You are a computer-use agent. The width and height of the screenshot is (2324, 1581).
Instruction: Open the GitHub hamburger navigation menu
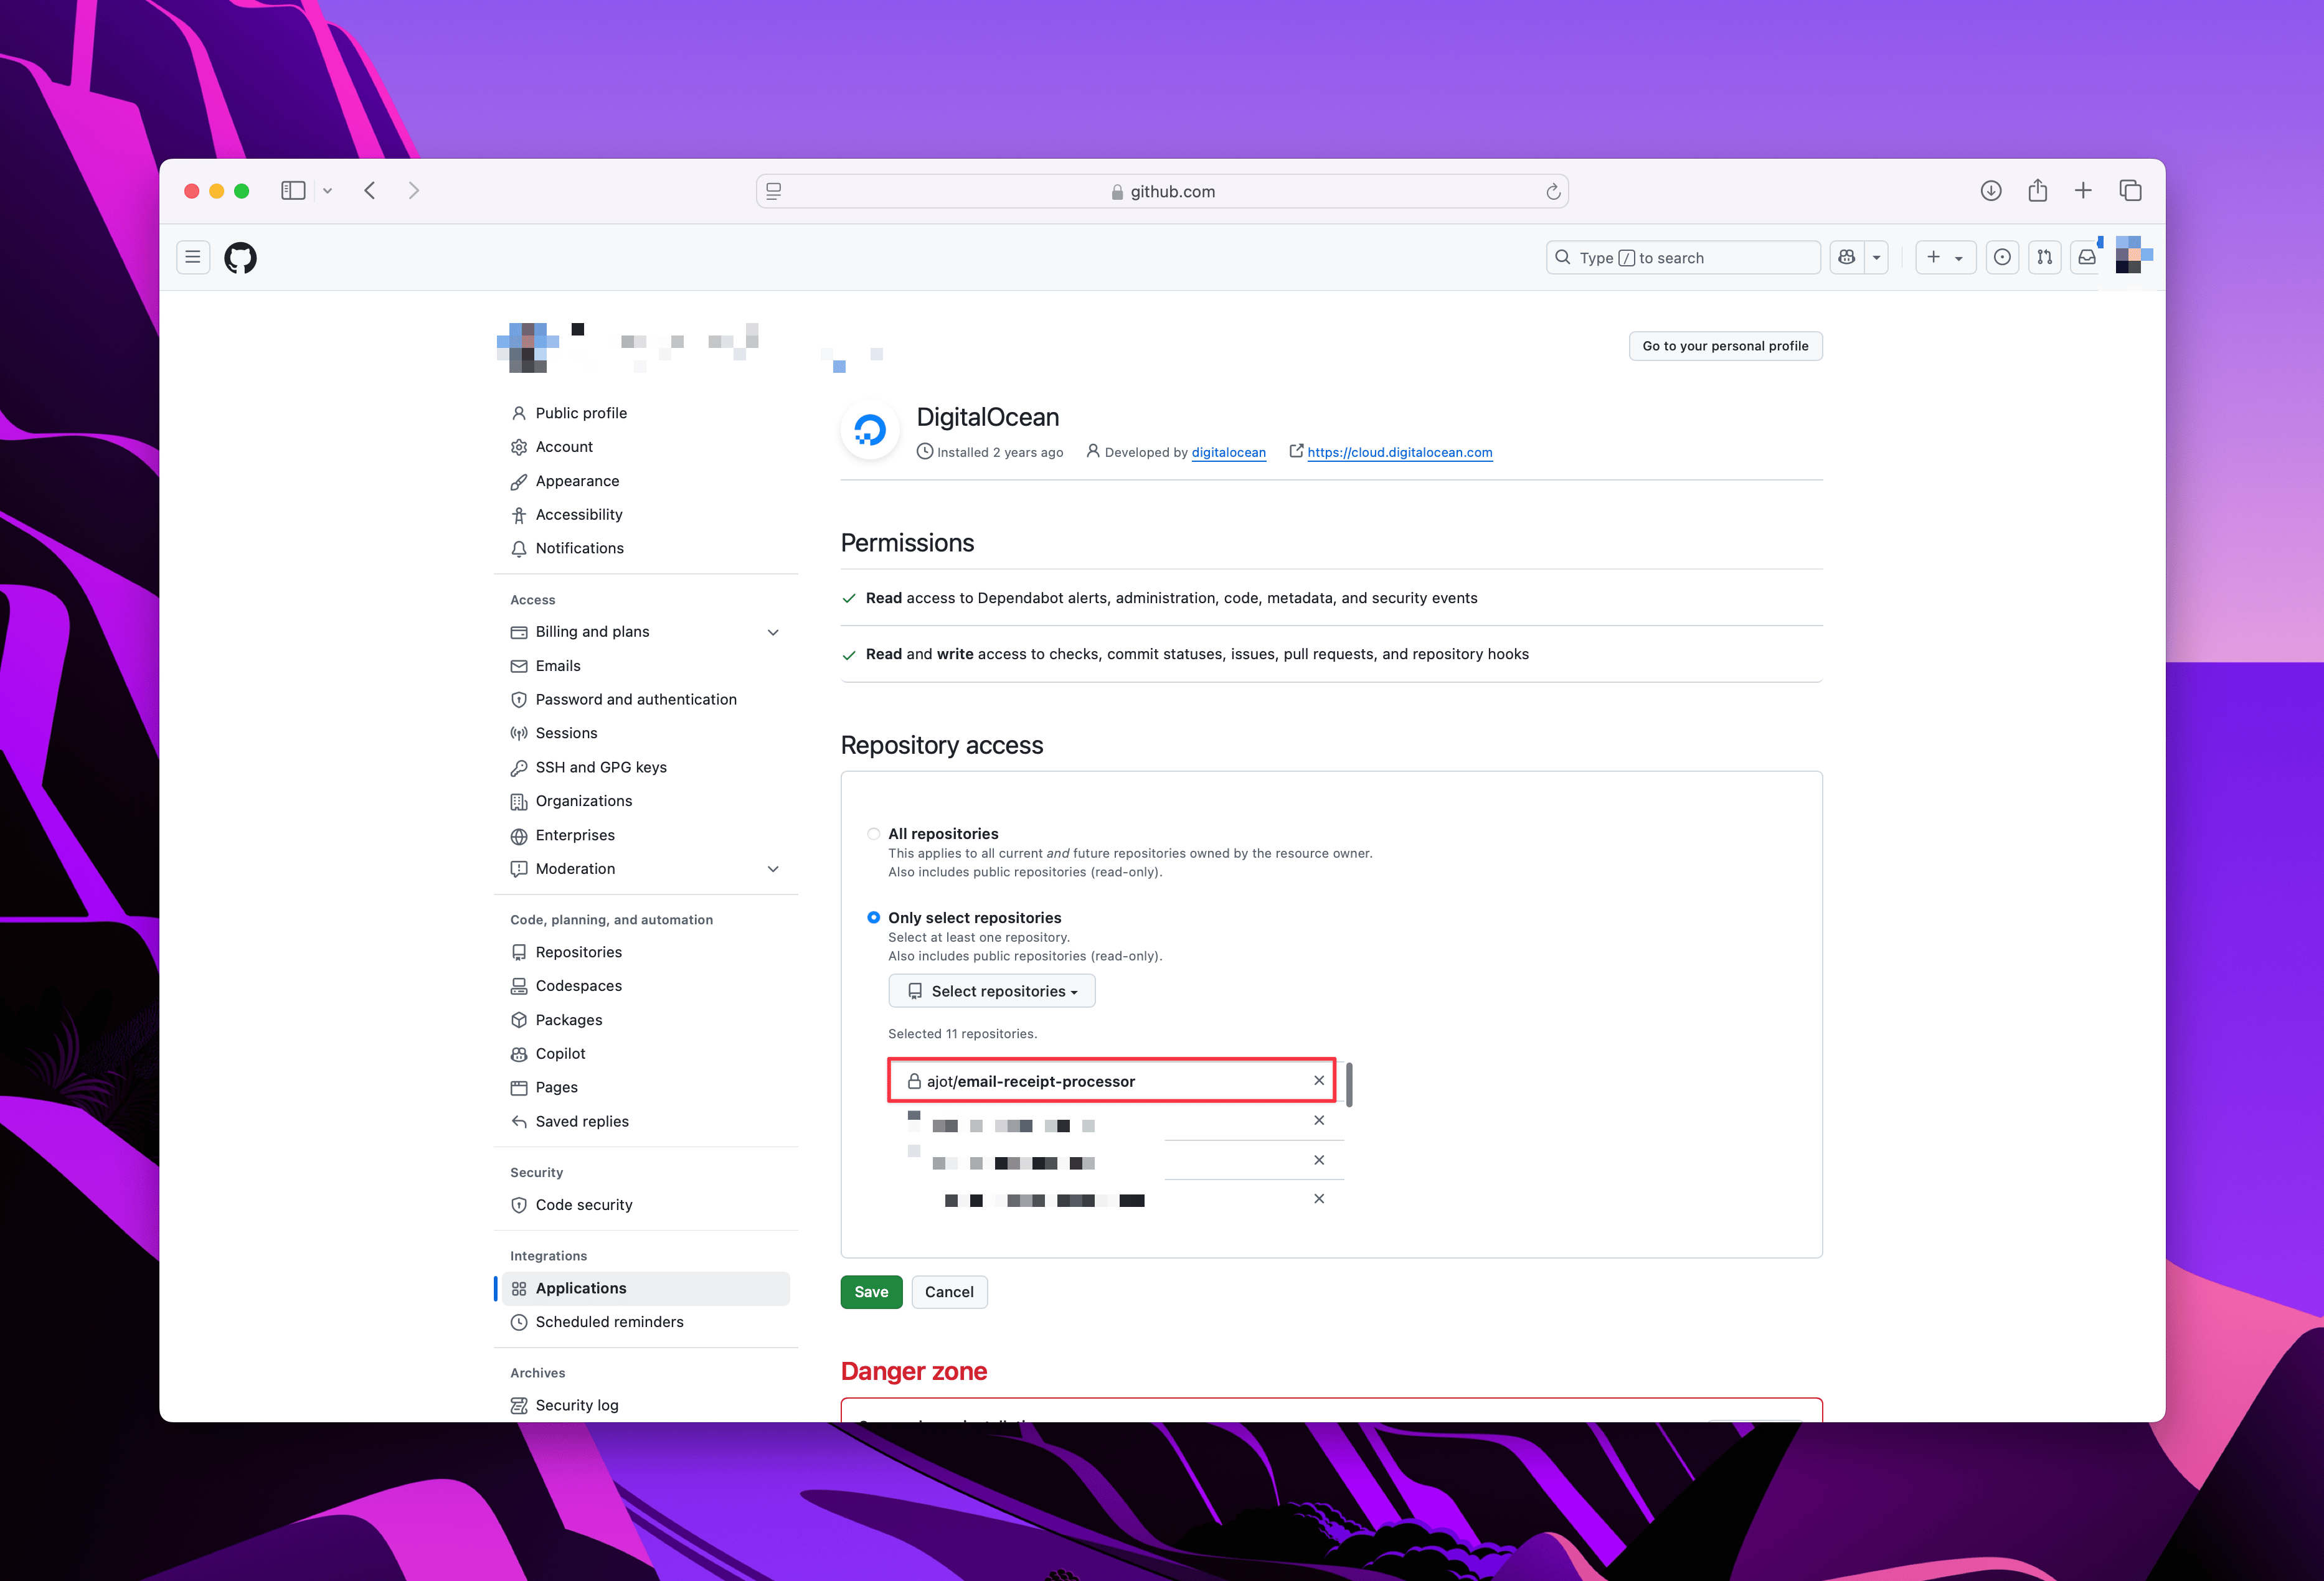point(193,257)
